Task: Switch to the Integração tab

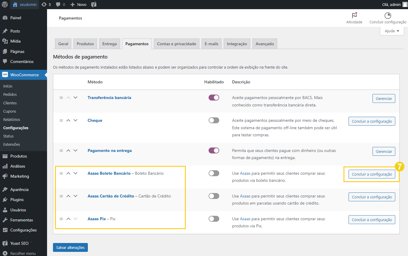Action: tap(237, 44)
